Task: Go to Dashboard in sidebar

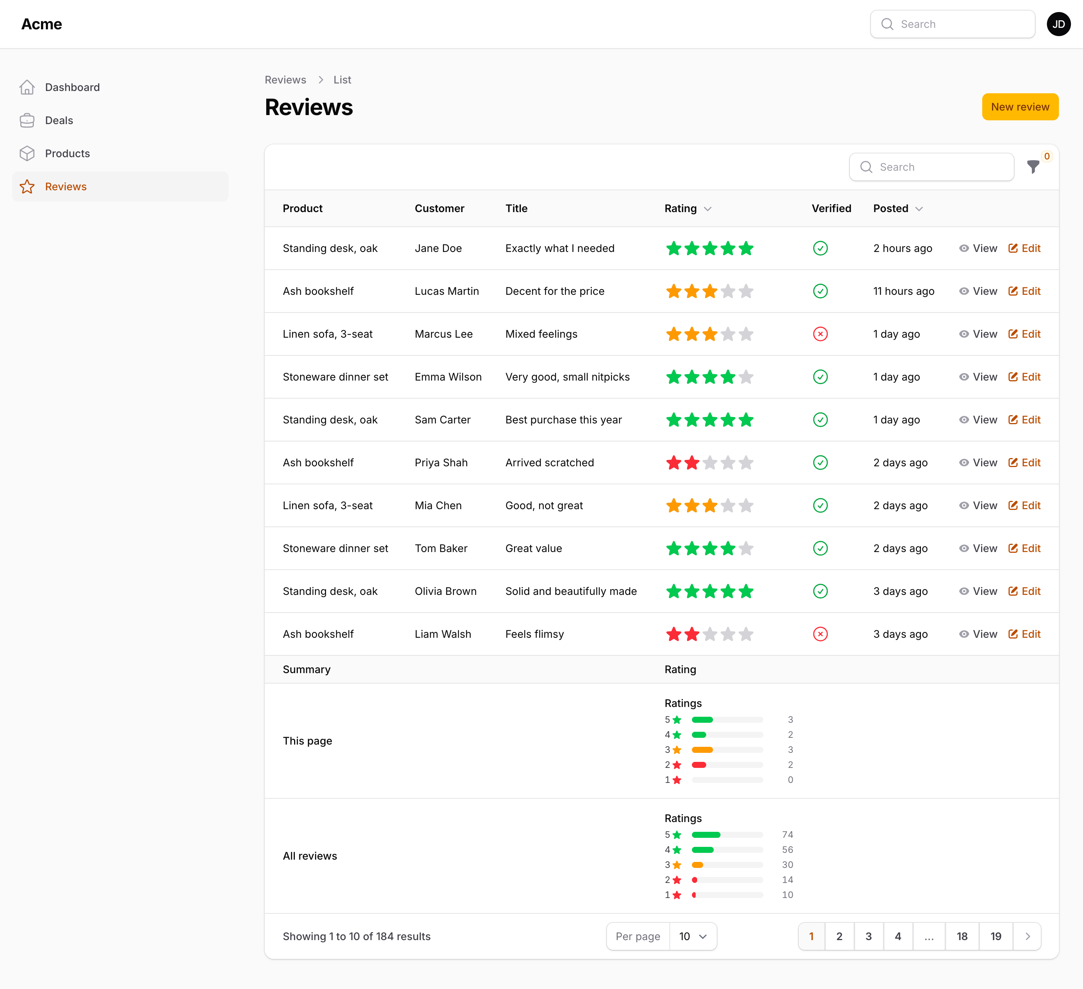Action: click(x=120, y=87)
